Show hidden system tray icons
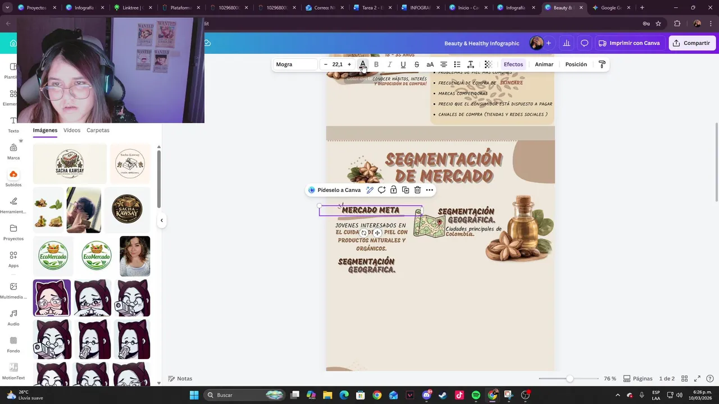Viewport: 719px width, 404px height. 617,395
